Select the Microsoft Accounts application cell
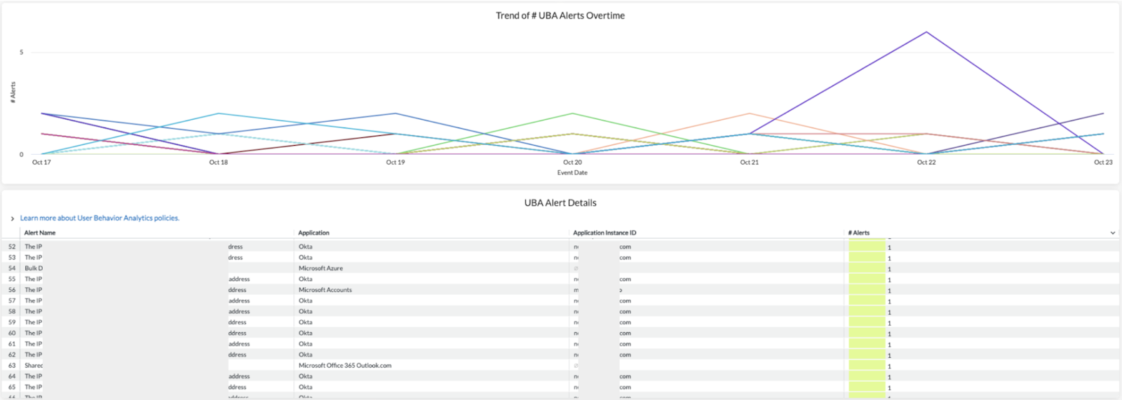Viewport: 1122px width, 400px height. click(x=325, y=290)
